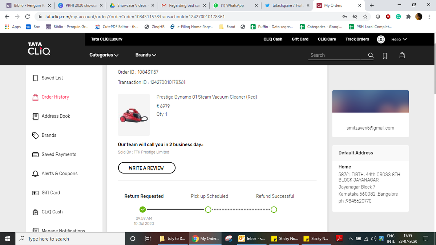Click the search magnifier icon in site header
The height and width of the screenshot is (245, 436).
[371, 55]
